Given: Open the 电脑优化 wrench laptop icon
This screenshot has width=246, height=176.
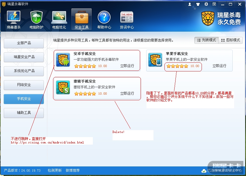Looking at the screenshot, I should pos(59,20).
